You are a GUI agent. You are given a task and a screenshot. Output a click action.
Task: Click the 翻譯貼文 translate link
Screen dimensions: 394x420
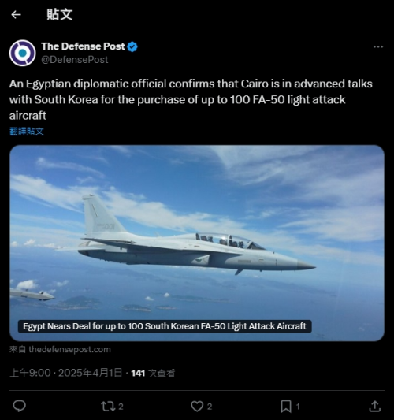[x=27, y=132]
